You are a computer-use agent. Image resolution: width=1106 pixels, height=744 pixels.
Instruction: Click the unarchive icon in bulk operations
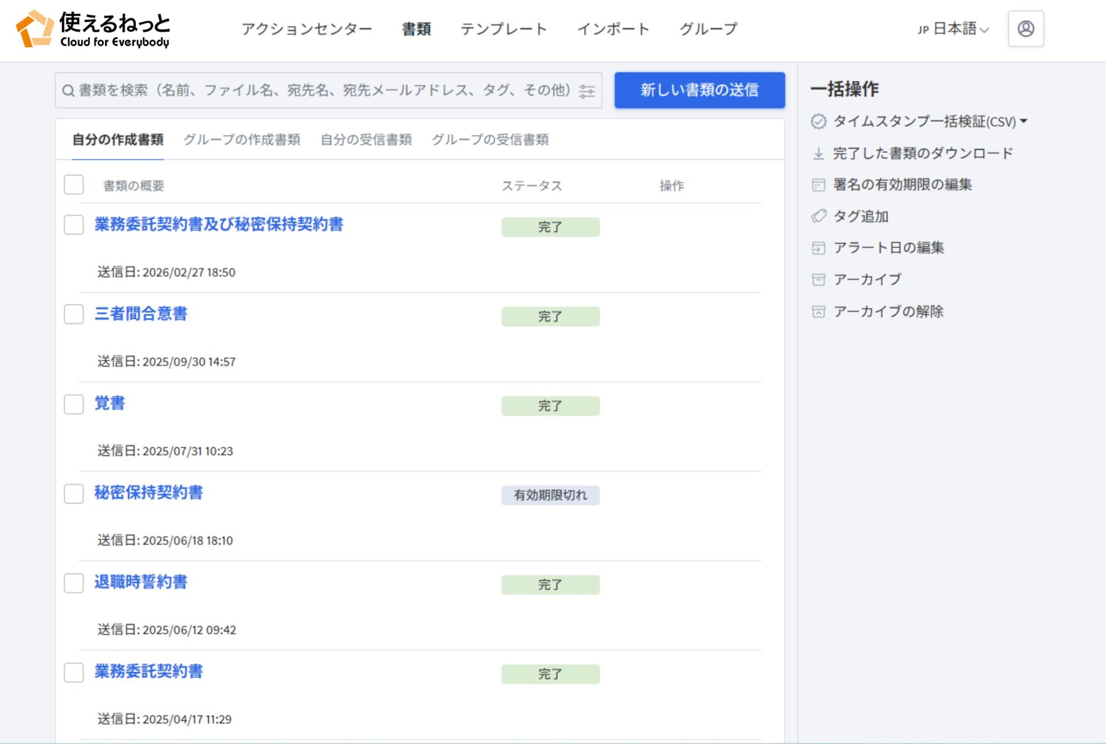point(819,311)
